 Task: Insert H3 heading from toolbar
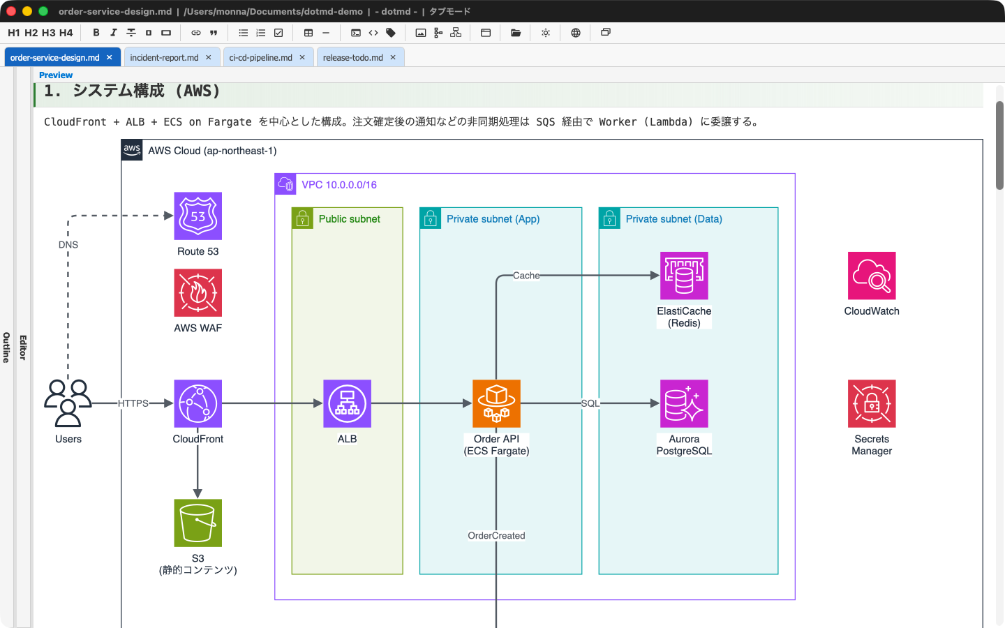pos(49,33)
